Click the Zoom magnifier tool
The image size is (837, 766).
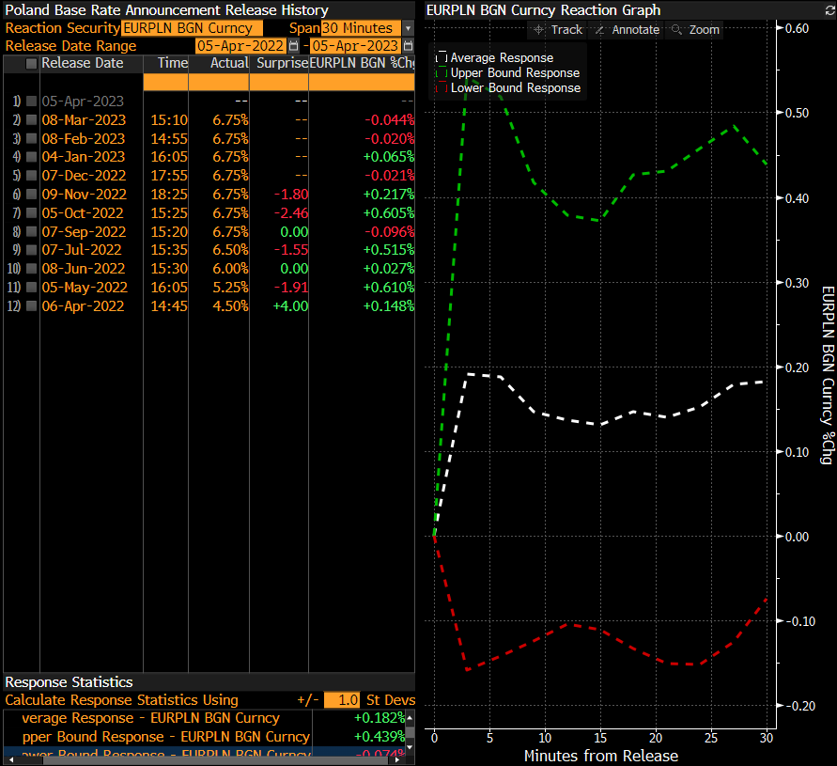click(695, 29)
